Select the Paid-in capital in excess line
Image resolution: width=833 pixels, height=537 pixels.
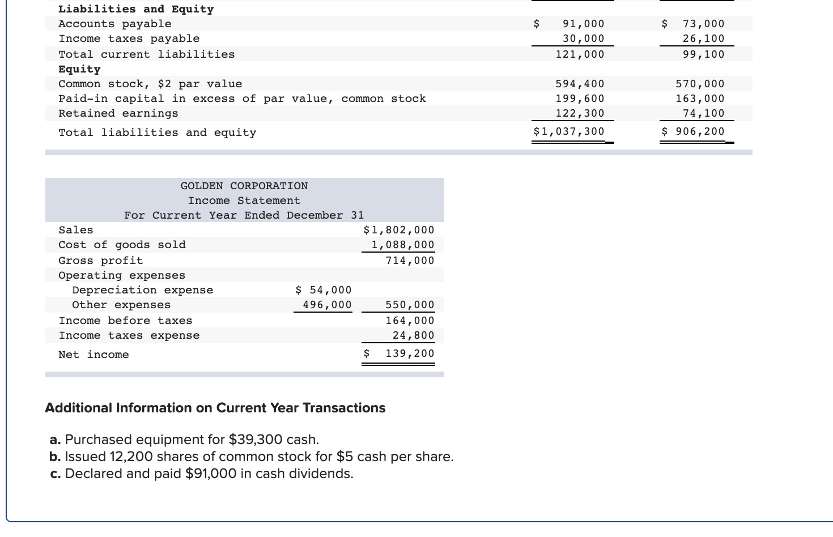coord(242,98)
